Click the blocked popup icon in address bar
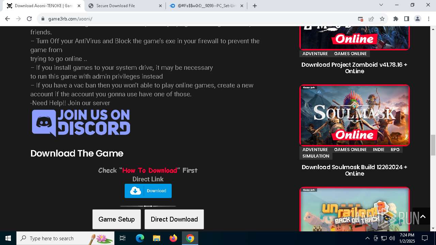 tap(360, 19)
